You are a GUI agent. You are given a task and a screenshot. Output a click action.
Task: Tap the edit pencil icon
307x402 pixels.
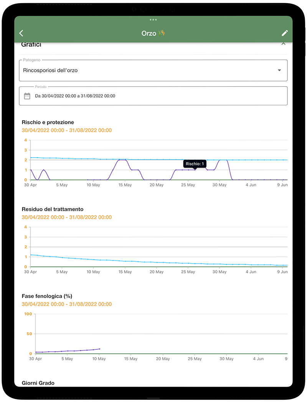[x=284, y=33]
